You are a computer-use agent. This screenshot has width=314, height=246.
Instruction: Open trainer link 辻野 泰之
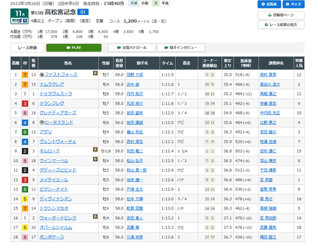click(268, 122)
